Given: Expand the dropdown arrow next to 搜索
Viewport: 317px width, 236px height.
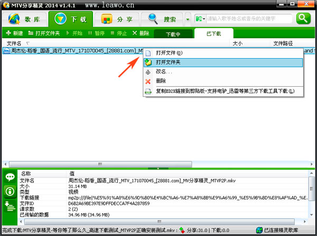Looking at the screenshot, I should 188,20.
